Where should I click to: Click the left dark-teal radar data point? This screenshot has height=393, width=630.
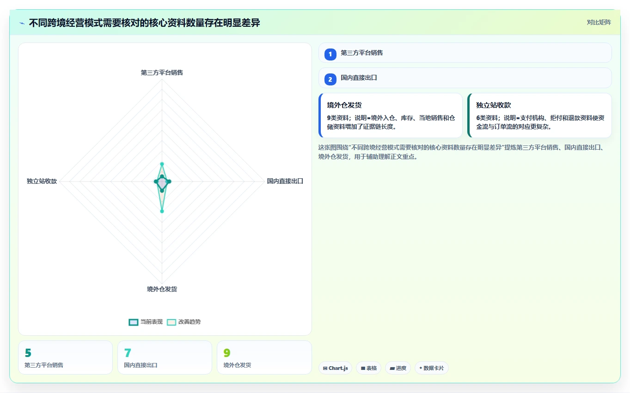pos(156,181)
